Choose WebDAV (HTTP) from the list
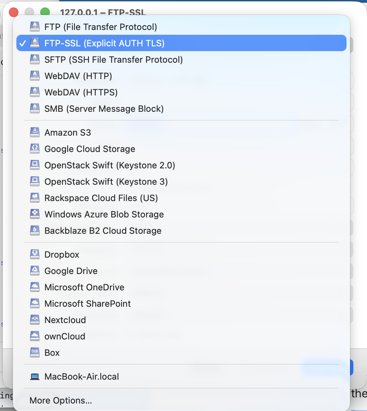367x411 pixels. tap(78, 76)
